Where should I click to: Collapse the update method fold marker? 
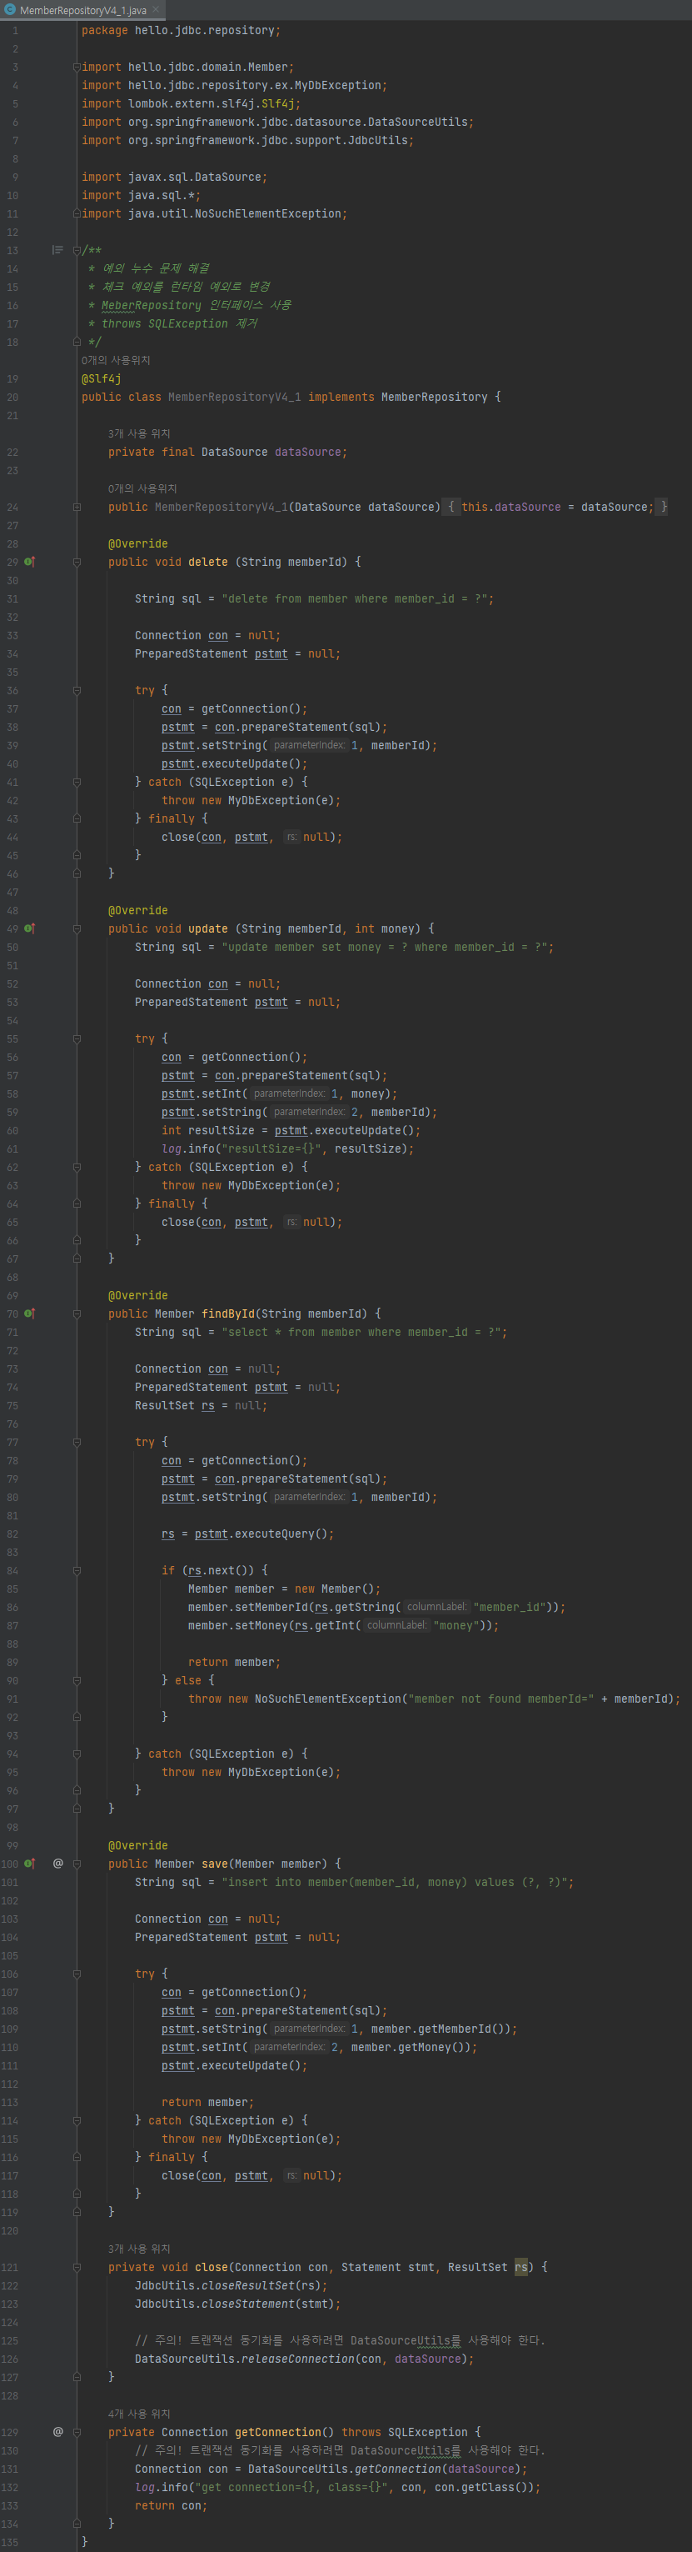pyautogui.click(x=77, y=928)
